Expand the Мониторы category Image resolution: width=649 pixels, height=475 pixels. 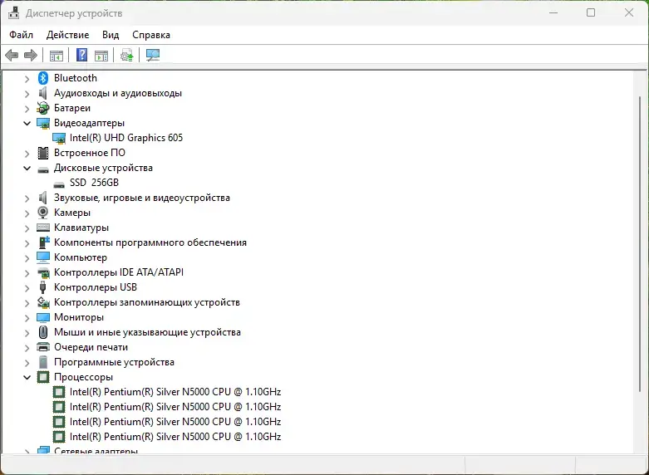[x=27, y=318]
